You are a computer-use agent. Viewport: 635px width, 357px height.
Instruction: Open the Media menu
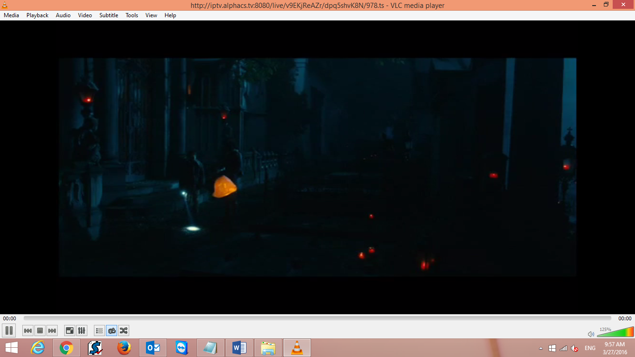coord(11,15)
